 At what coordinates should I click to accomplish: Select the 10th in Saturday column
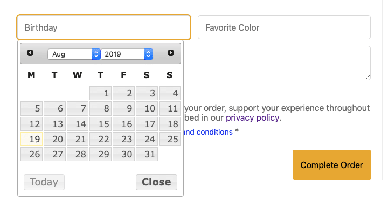coord(147,108)
